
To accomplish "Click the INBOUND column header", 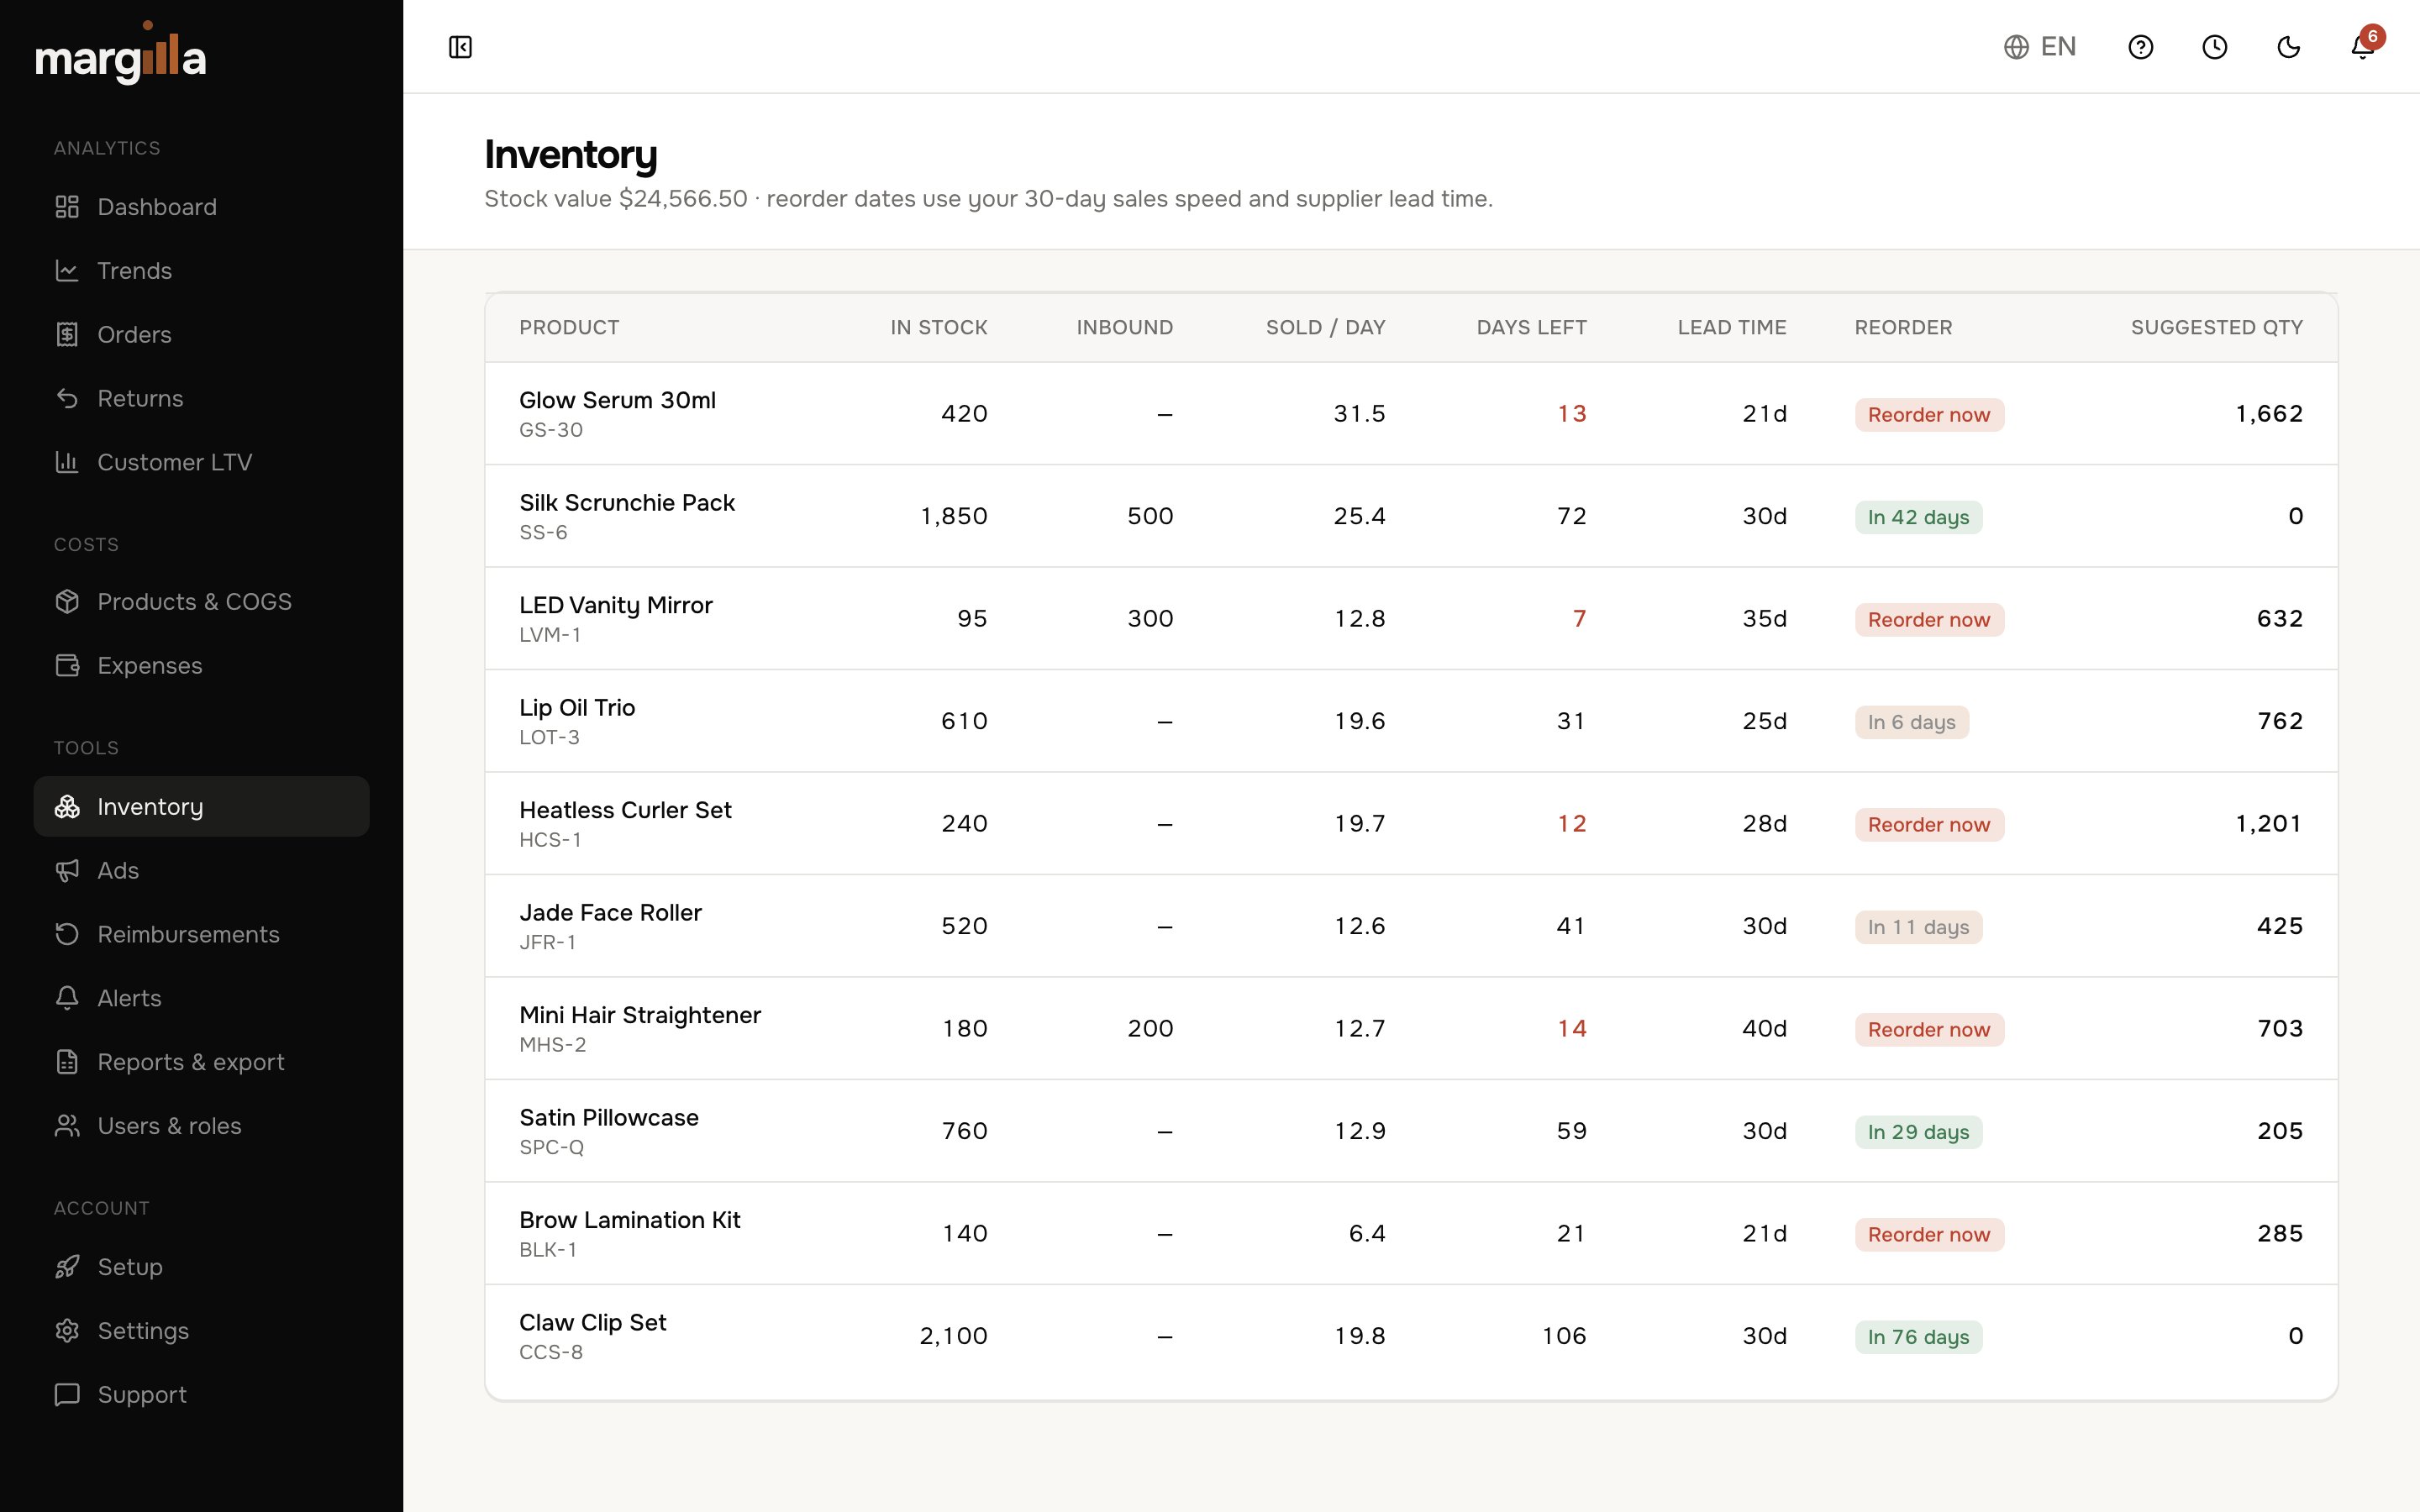I will [1124, 328].
